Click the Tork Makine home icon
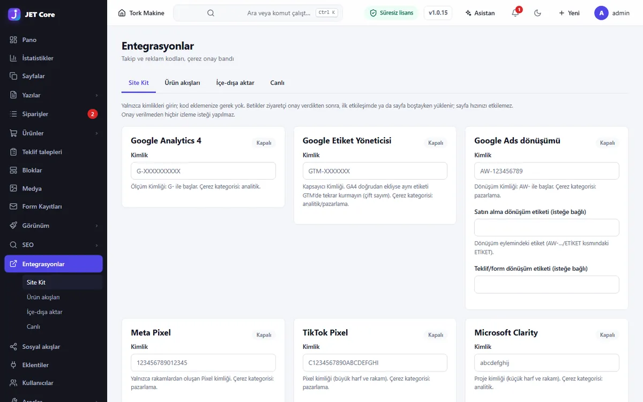 (122, 13)
